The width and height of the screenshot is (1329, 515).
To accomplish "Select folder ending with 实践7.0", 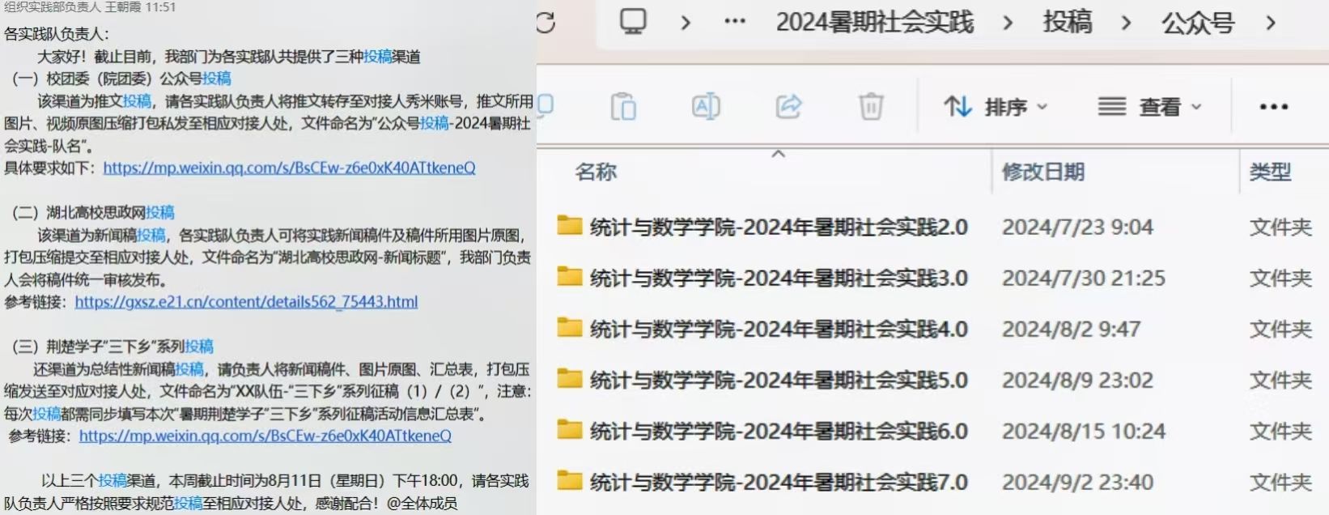I will tap(778, 483).
